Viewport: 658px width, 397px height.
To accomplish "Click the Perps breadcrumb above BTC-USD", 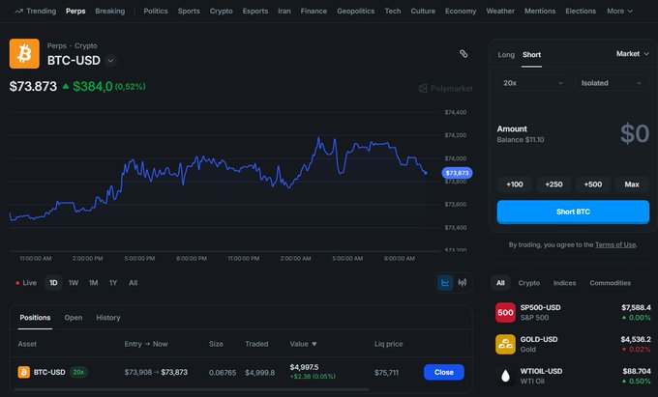I will click(57, 45).
